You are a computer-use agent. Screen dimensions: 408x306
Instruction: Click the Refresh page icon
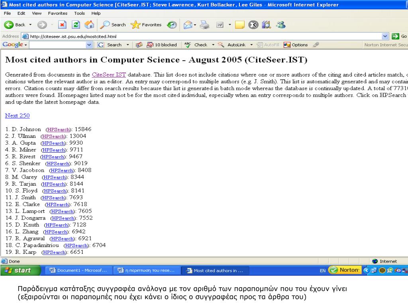pos(76,25)
